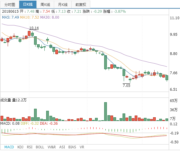Viewport: 180px width, 151px height.
Task: Switch to the 分时图 tab
Action: coord(10,5)
